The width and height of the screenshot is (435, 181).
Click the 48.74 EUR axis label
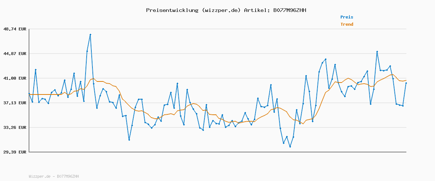(15, 29)
